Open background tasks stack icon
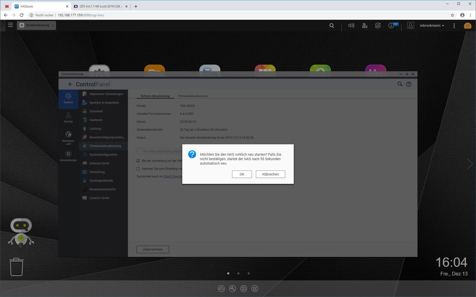The width and height of the screenshot is (476, 297). (364, 26)
